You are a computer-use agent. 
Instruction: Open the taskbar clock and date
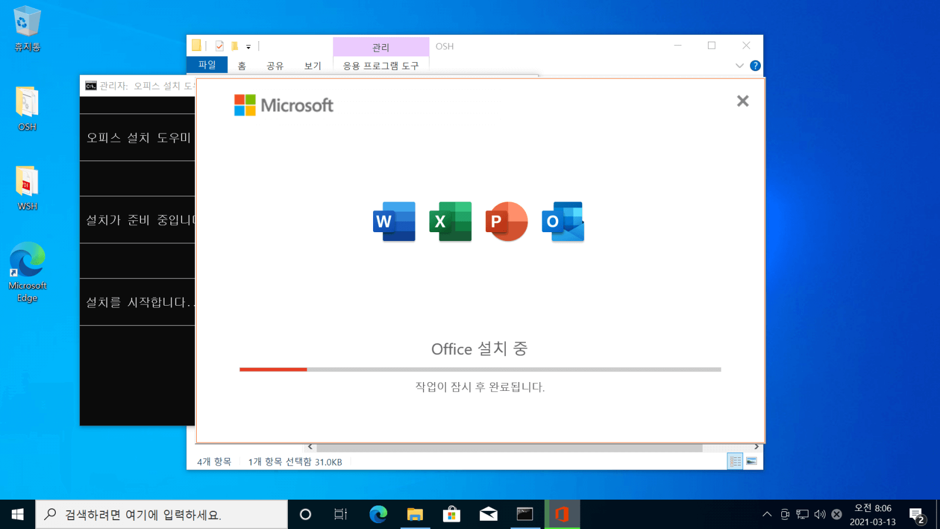click(872, 514)
